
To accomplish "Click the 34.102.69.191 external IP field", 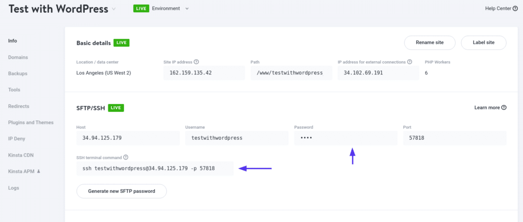I will point(378,73).
